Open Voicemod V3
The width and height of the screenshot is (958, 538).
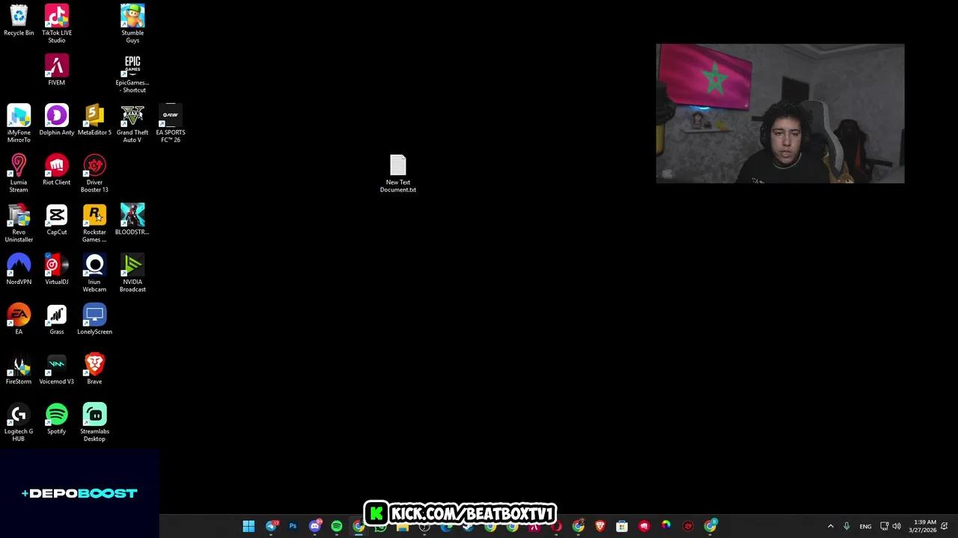[x=57, y=365]
